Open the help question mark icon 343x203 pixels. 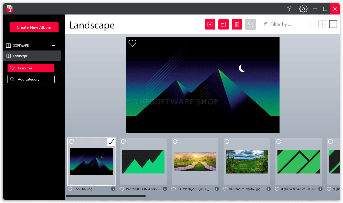click(x=290, y=9)
